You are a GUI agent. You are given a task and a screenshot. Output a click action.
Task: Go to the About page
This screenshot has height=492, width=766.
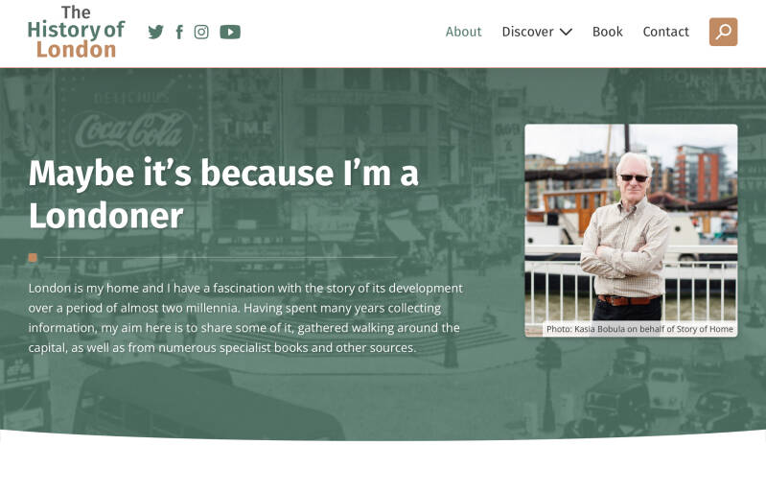463,32
